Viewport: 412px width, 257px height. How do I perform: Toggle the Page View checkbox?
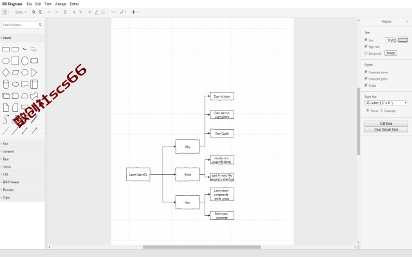[x=366, y=46]
